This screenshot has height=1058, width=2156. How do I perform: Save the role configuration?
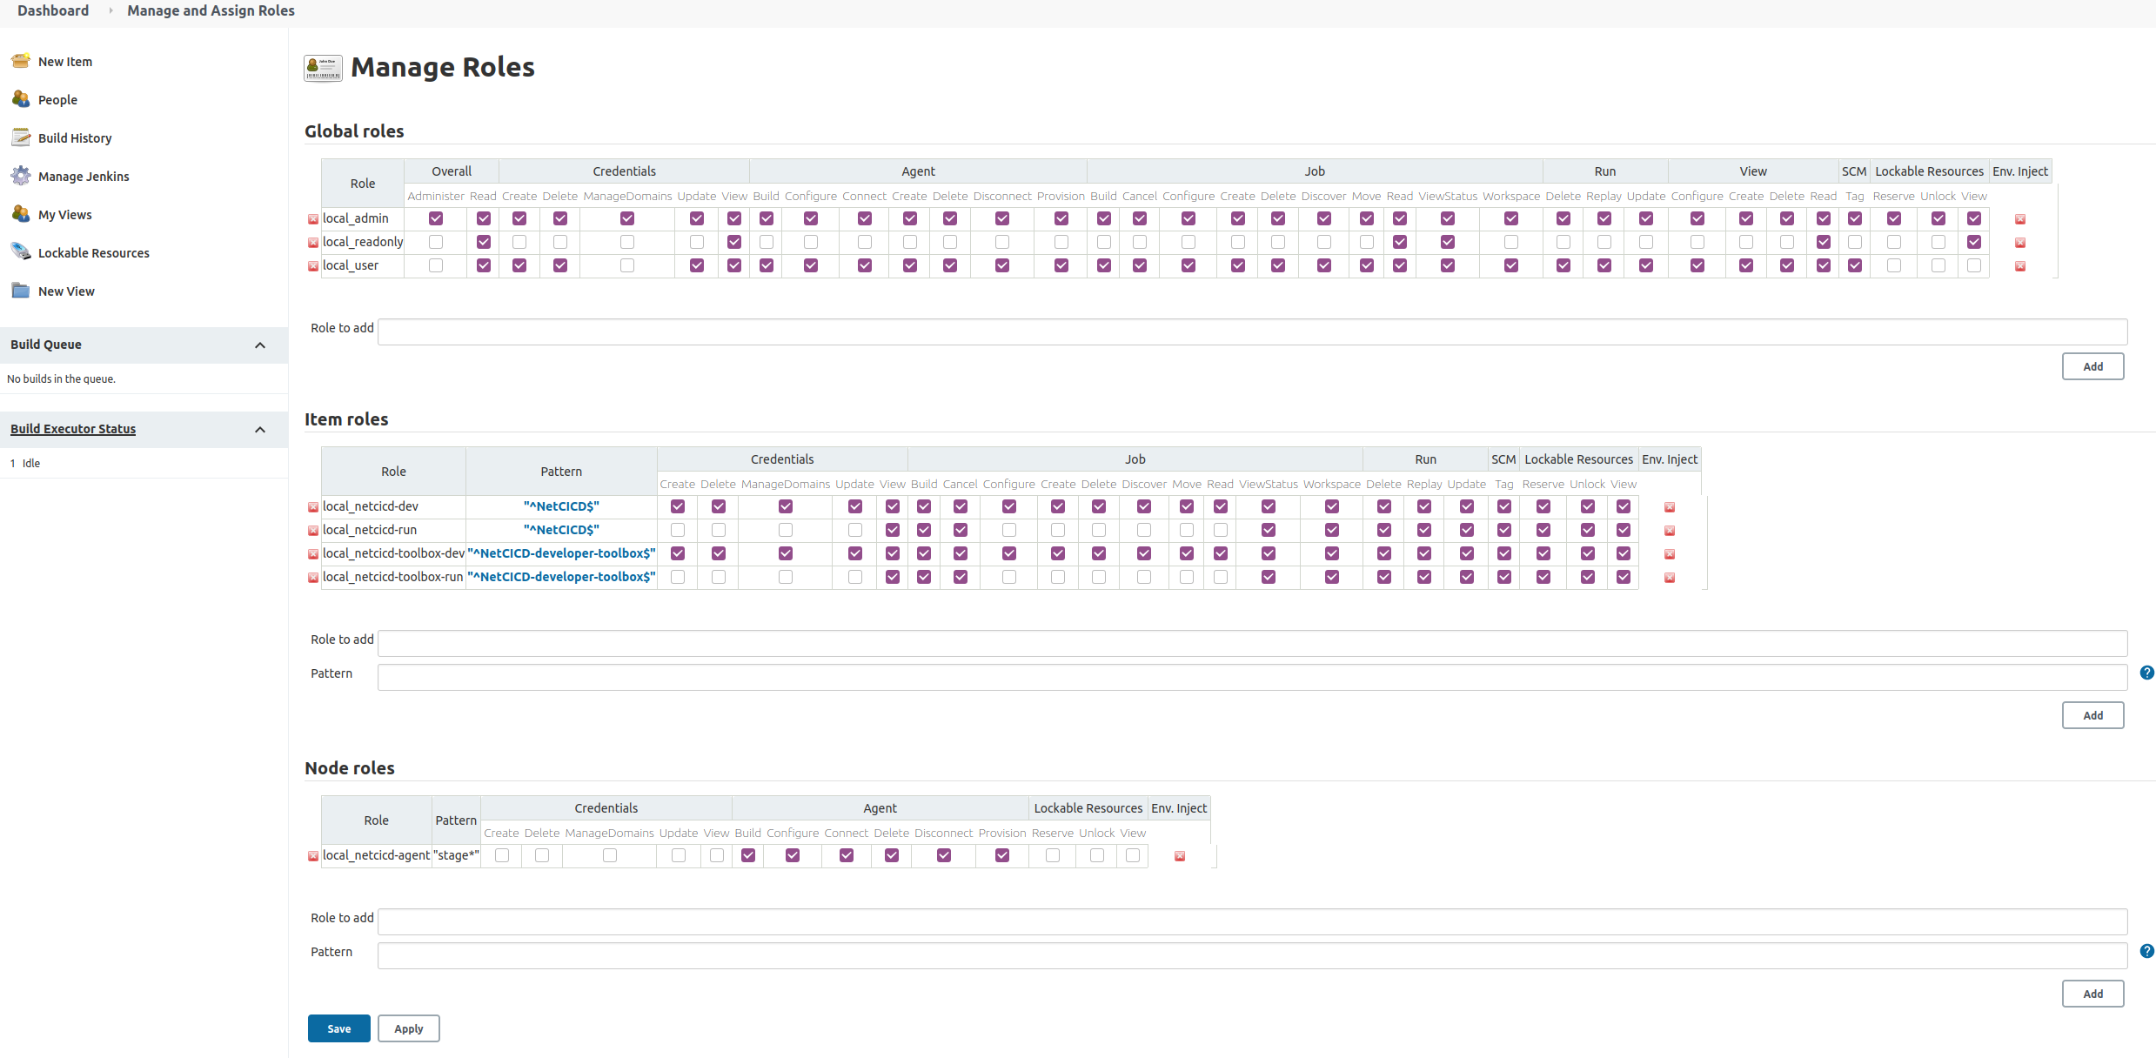[x=338, y=1028]
